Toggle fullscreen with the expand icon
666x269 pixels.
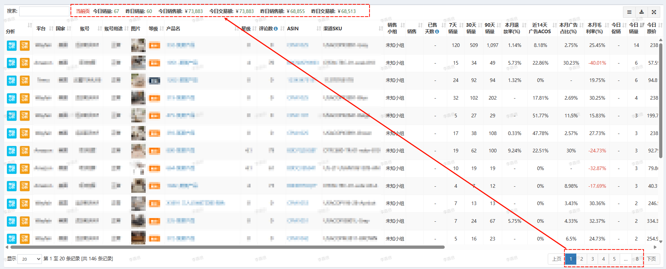click(654, 12)
